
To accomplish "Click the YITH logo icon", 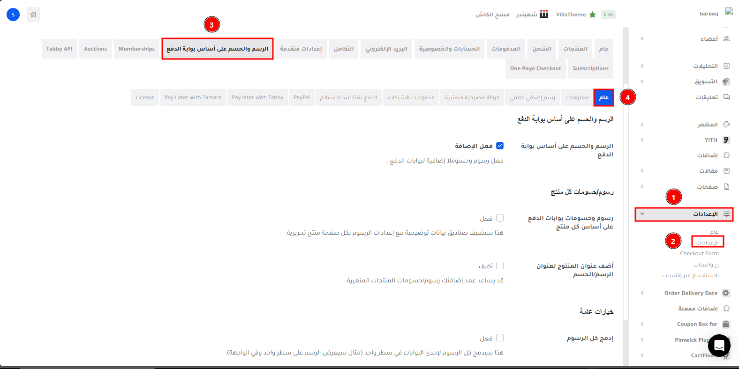I will coord(726,140).
